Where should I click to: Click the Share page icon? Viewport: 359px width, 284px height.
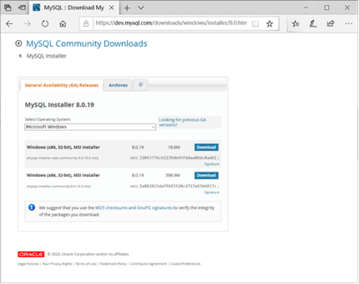331,23
